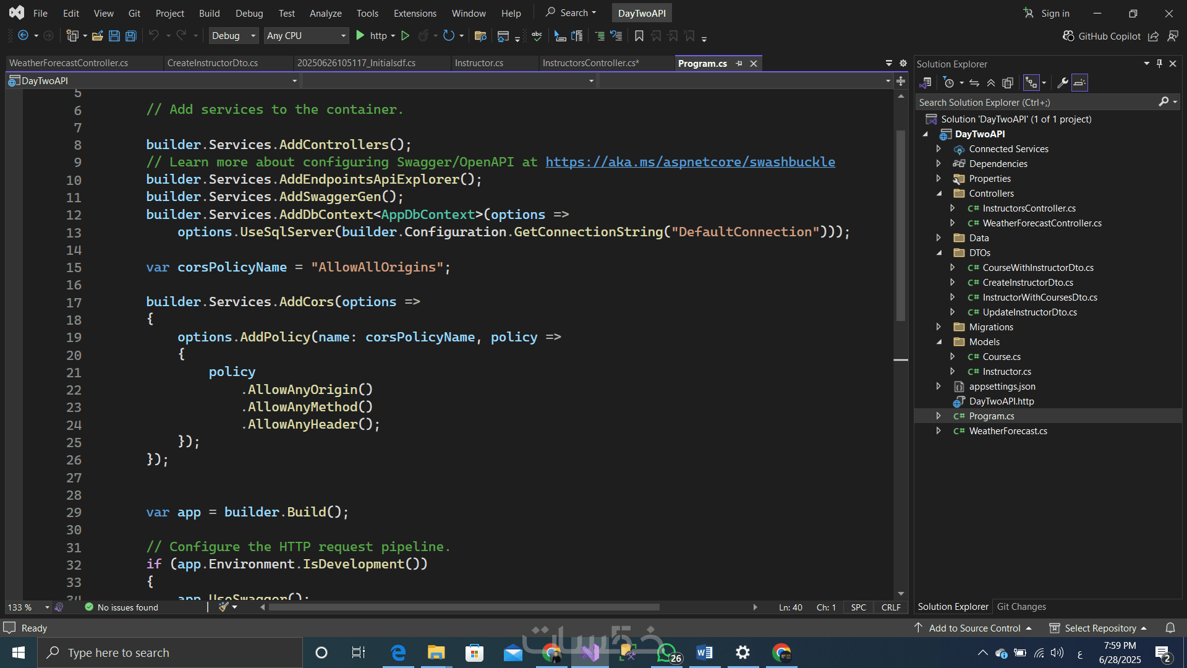Viewport: 1187px width, 668px height.
Task: Open the Any CPU platform dropdown
Action: 307,36
